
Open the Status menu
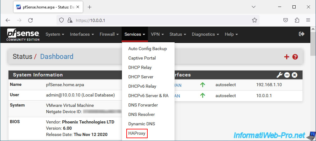pyautogui.click(x=178, y=34)
